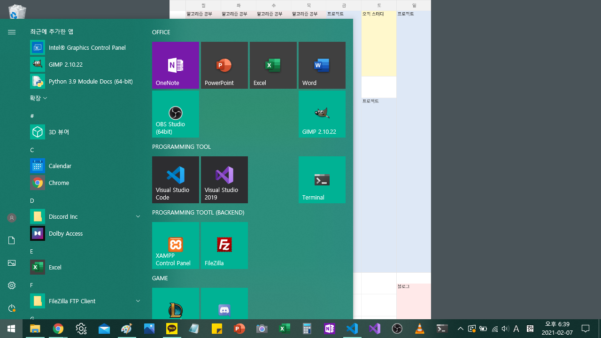The image size is (601, 338).
Task: Open Chrome from the app list
Action: pos(85,183)
